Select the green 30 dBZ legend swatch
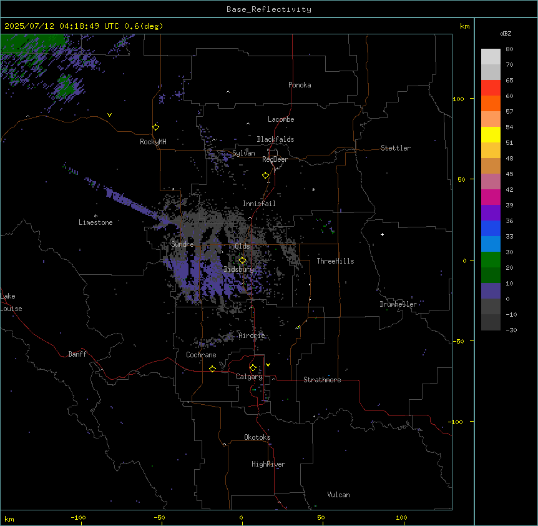538x526 pixels. point(491,260)
